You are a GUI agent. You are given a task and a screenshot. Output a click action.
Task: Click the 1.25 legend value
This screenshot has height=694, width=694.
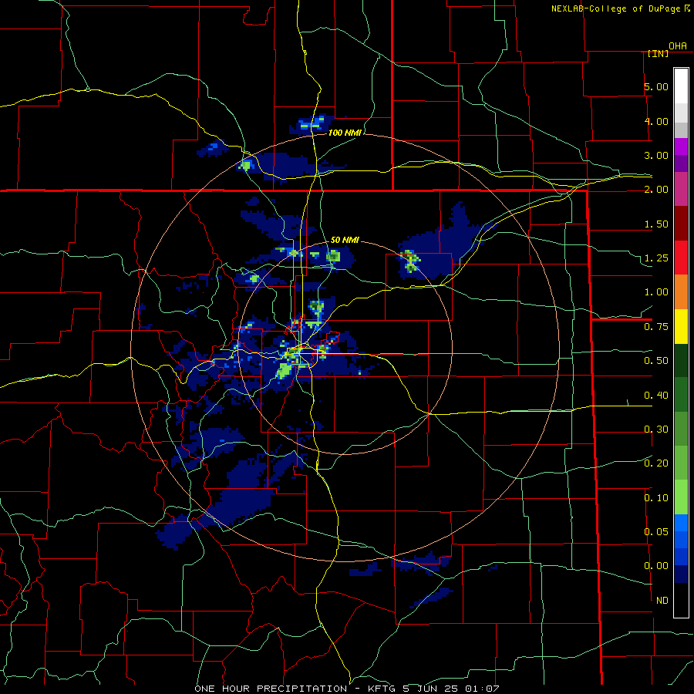click(656, 258)
